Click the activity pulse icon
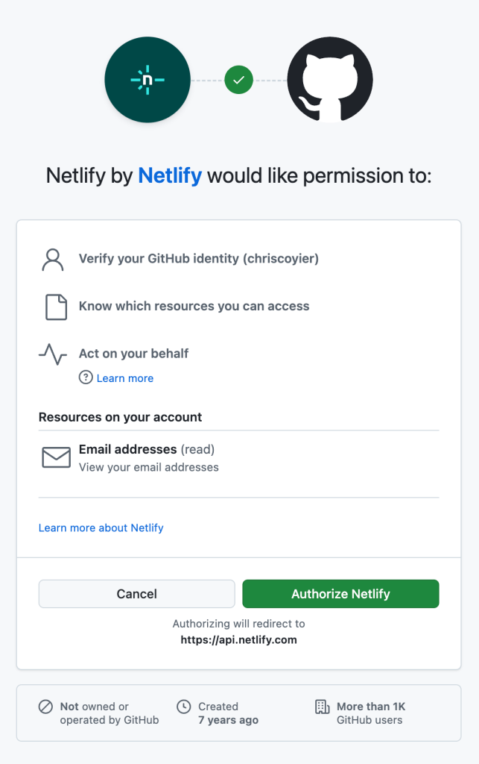479x764 pixels. [53, 354]
